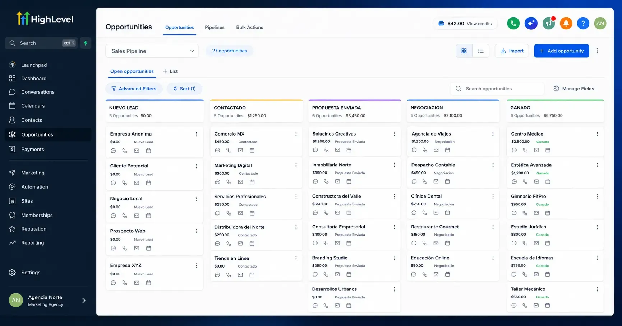This screenshot has height=326, width=622.
Task: Switch to the Bulk Actions tab
Action: (x=250, y=27)
